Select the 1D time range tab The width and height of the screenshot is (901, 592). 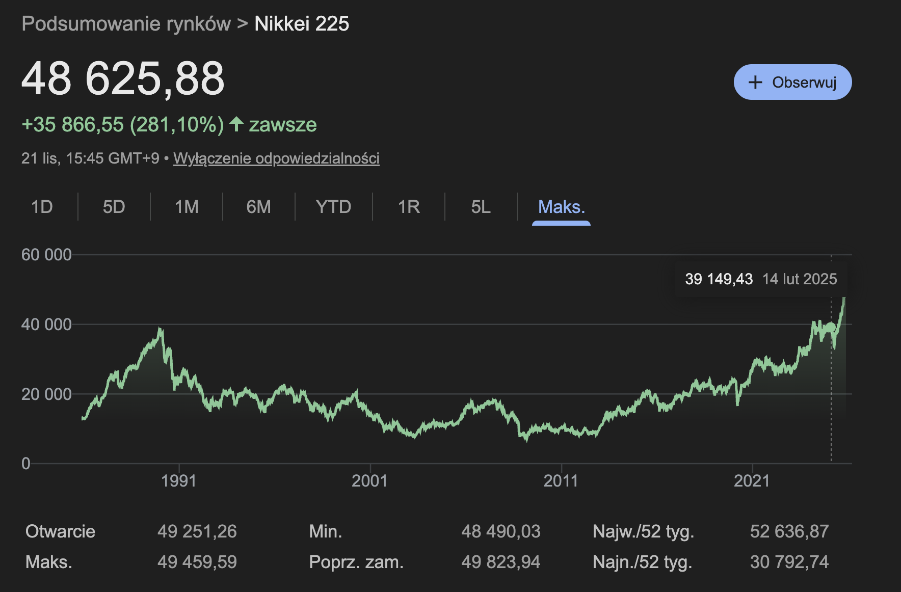pyautogui.click(x=42, y=207)
